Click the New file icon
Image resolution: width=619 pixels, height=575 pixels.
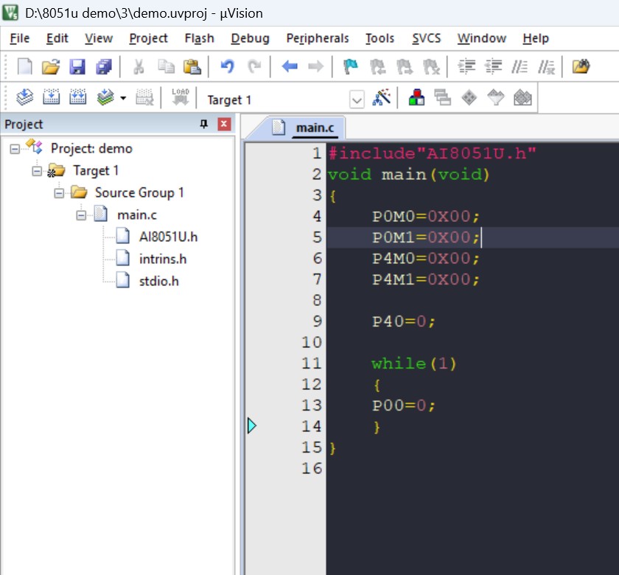(x=25, y=67)
